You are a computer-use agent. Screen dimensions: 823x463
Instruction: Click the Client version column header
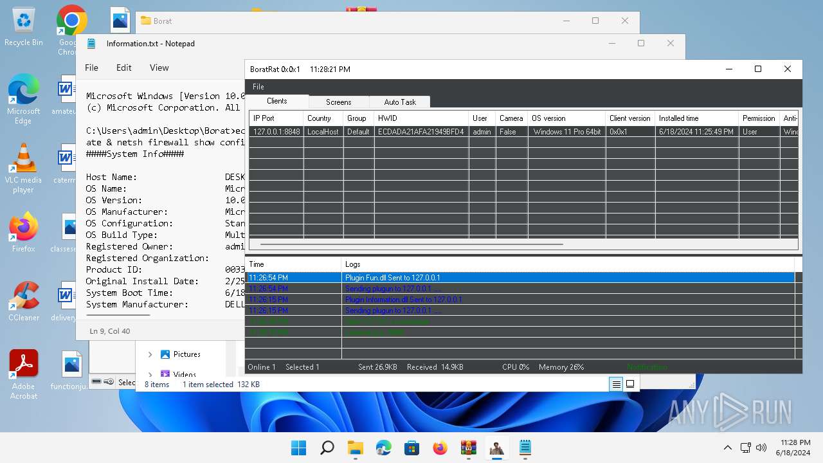[x=630, y=118]
